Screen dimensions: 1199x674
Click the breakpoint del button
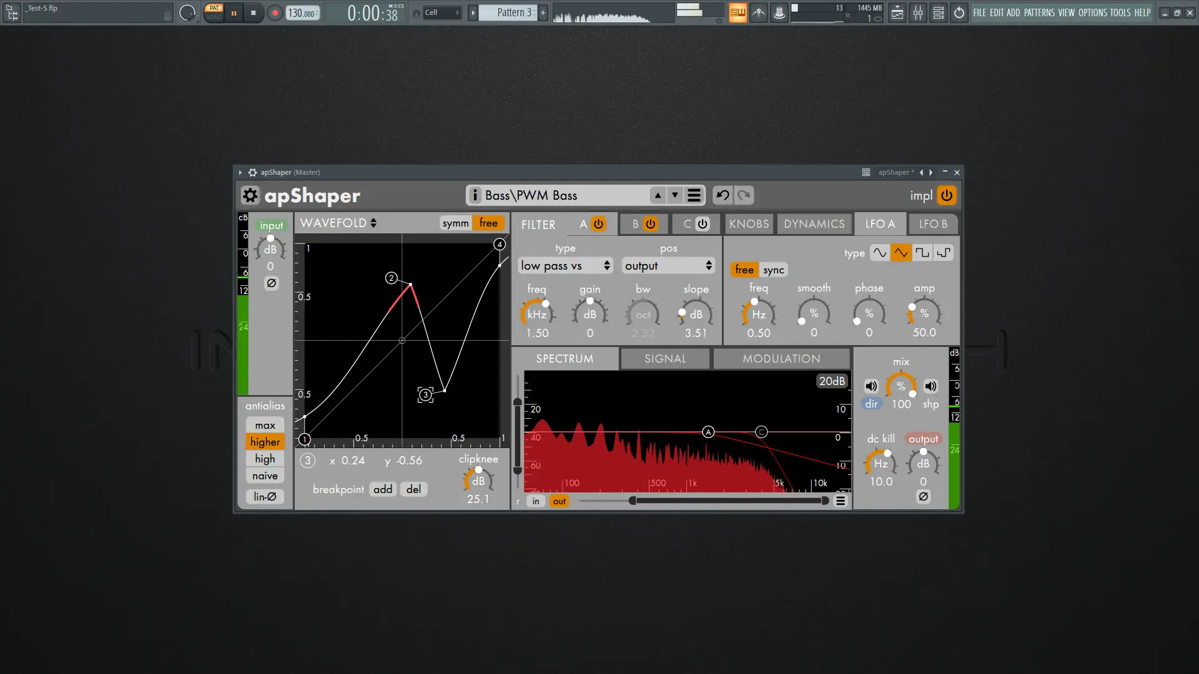[413, 489]
